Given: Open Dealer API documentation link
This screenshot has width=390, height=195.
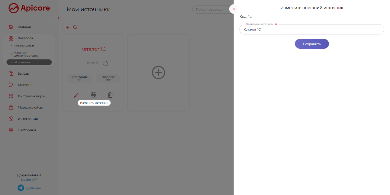Looking at the screenshot, I should pos(29,180).
